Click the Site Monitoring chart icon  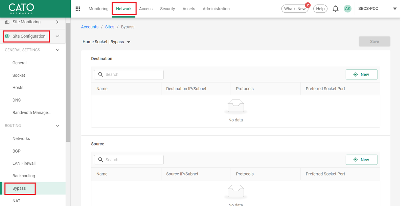point(7,22)
